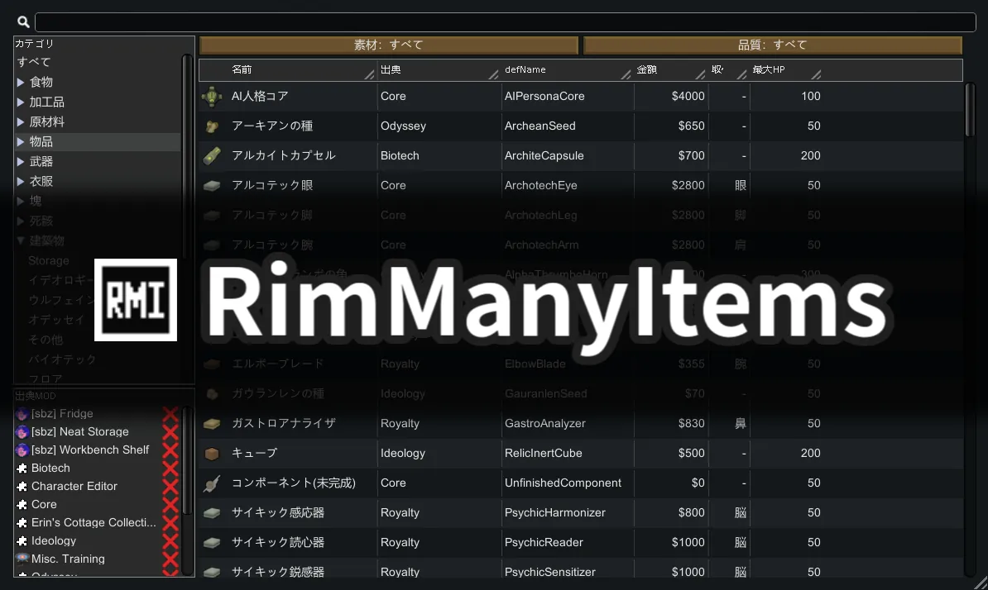Image resolution: width=988 pixels, height=590 pixels.
Task: Open the 品質: すべて filter button
Action: coord(773,45)
